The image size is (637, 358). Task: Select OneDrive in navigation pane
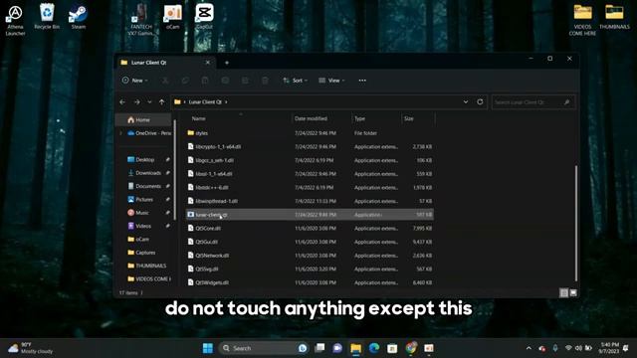pos(148,133)
